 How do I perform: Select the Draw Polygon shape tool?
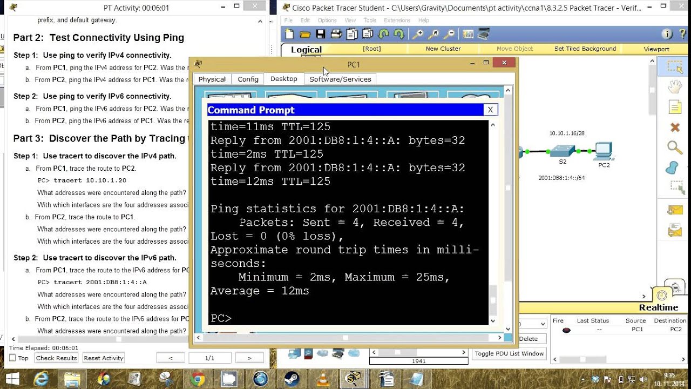(x=673, y=167)
